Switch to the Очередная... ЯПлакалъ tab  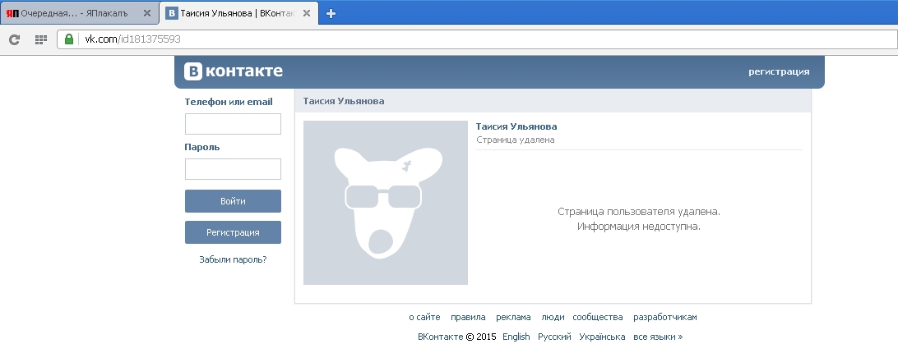tap(80, 13)
